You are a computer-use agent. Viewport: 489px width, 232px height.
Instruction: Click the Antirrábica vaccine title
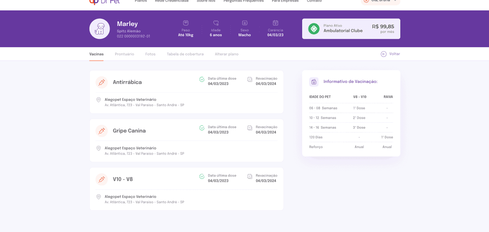tap(127, 82)
